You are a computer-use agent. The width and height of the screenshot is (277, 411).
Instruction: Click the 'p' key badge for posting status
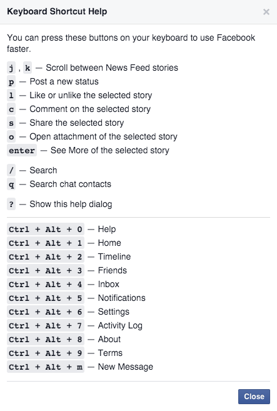tap(11, 82)
